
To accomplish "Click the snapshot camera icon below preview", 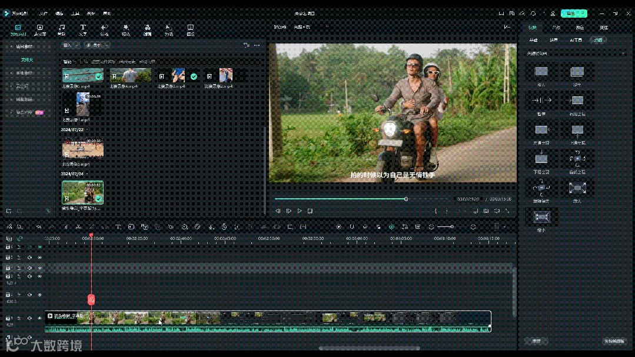I will click(486, 211).
